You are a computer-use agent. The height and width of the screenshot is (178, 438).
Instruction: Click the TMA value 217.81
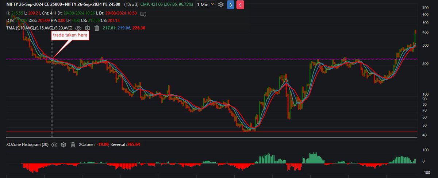[109, 28]
